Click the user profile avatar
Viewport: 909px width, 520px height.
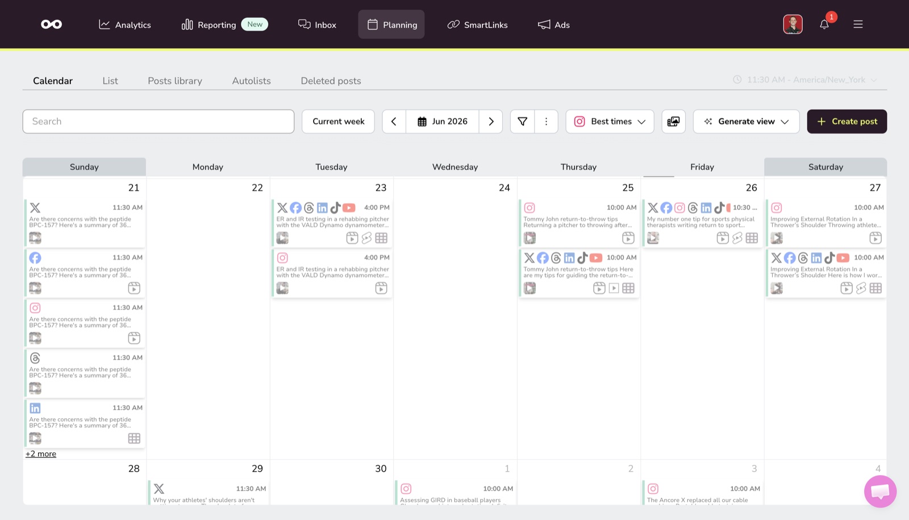tap(793, 24)
